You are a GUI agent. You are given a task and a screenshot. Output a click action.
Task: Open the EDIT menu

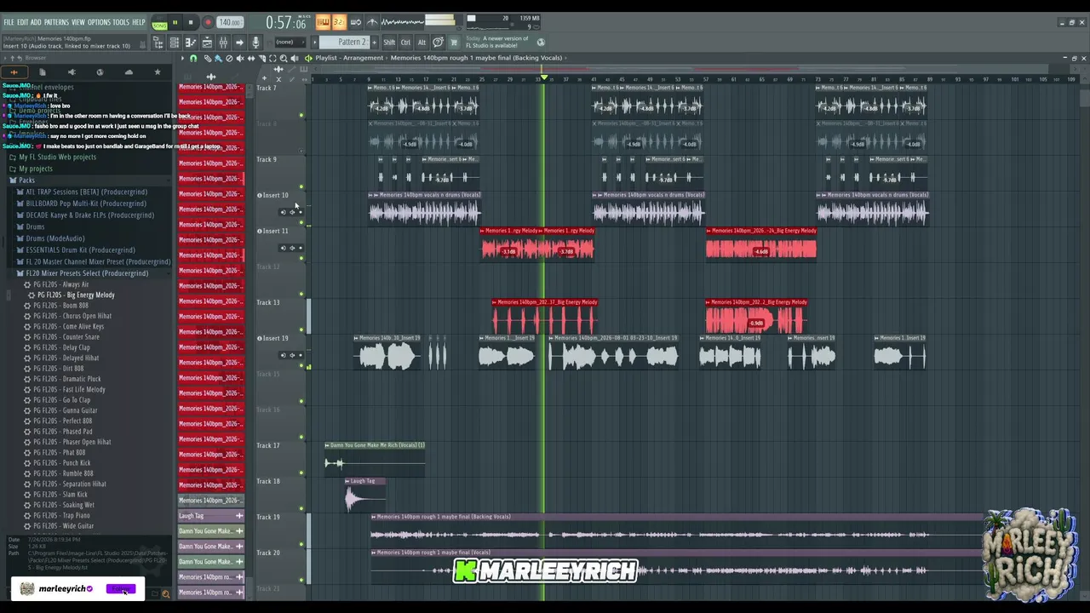(22, 22)
